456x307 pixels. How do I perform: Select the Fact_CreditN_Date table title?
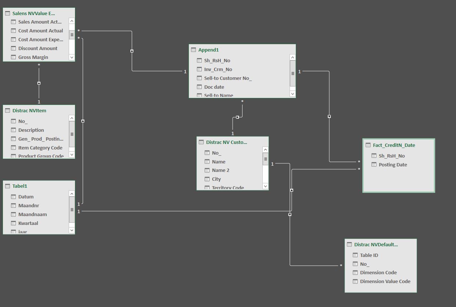(394, 145)
